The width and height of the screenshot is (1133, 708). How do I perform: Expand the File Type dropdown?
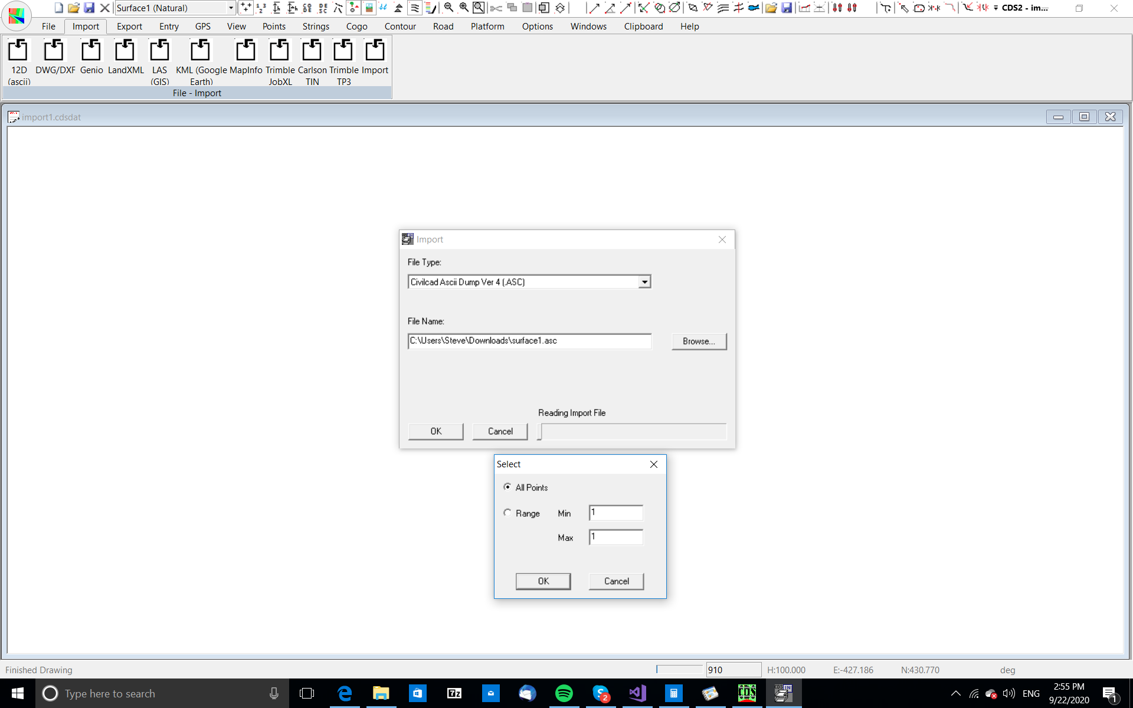coord(644,282)
